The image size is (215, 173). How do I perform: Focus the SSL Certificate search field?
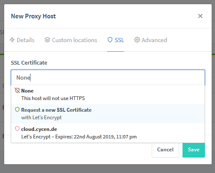(108, 78)
